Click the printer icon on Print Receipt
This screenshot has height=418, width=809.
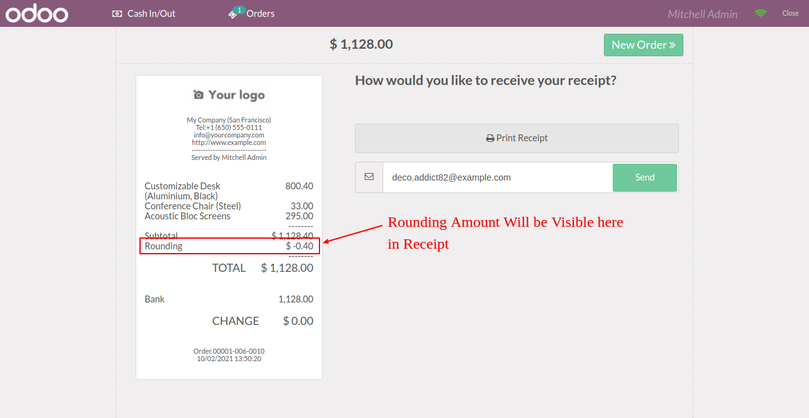[490, 138]
